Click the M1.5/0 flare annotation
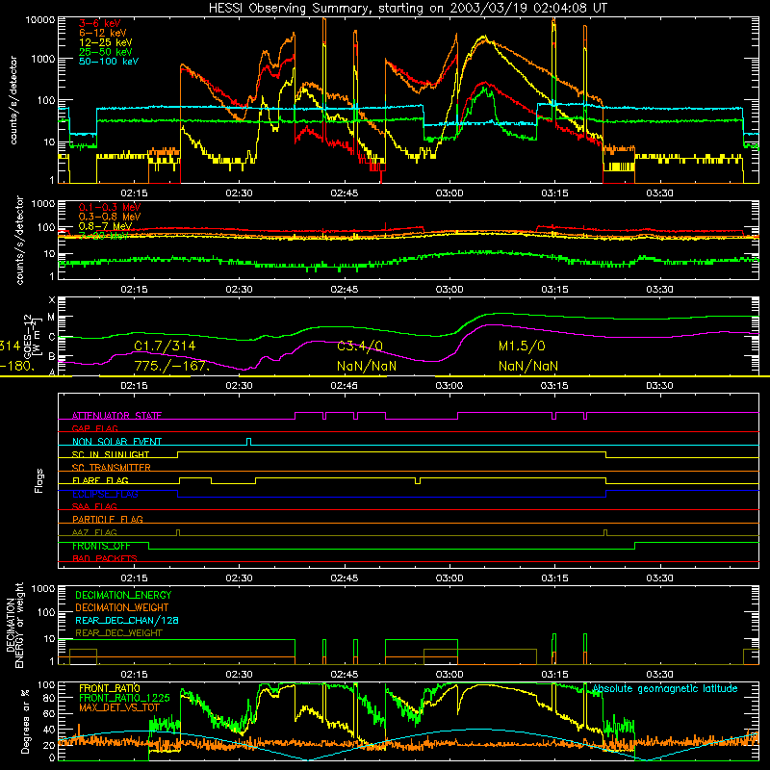The width and height of the screenshot is (770, 770). coord(522,346)
